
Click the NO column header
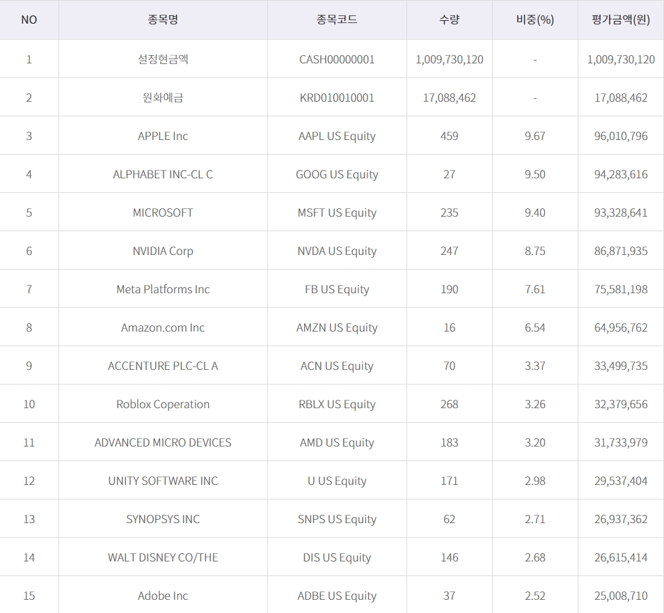point(29,20)
